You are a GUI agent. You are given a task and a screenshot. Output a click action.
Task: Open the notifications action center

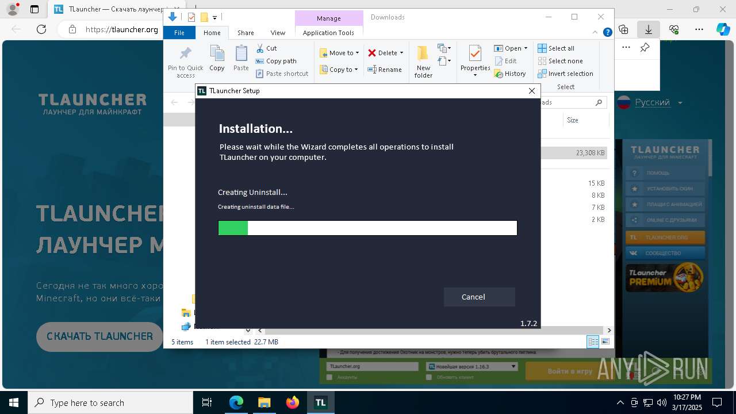pyautogui.click(x=717, y=402)
